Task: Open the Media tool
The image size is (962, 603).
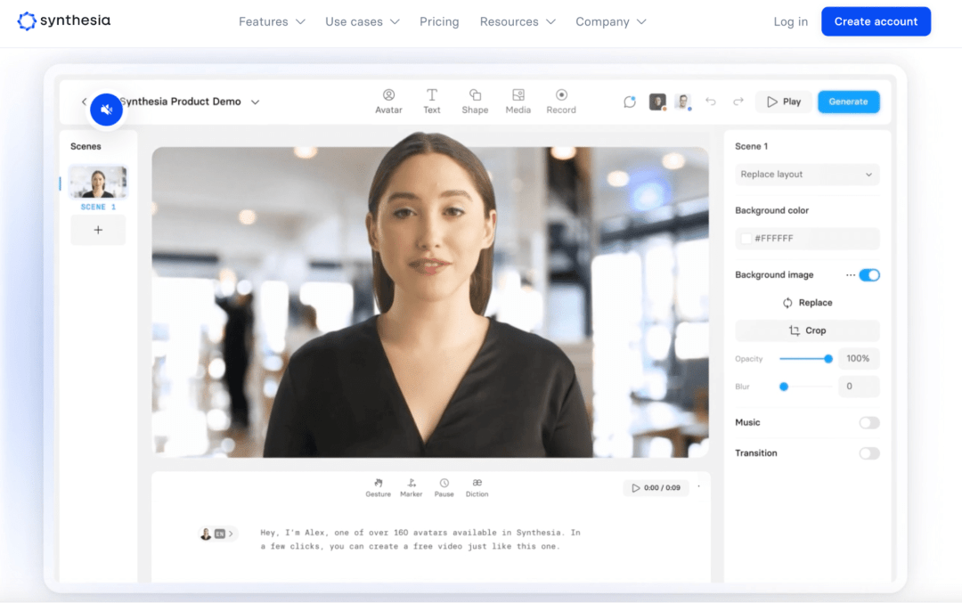Action: 518,102
